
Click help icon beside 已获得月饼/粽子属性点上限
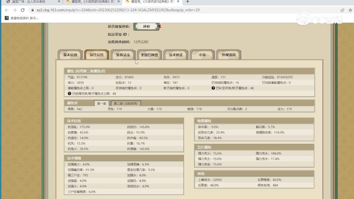(x=69, y=94)
